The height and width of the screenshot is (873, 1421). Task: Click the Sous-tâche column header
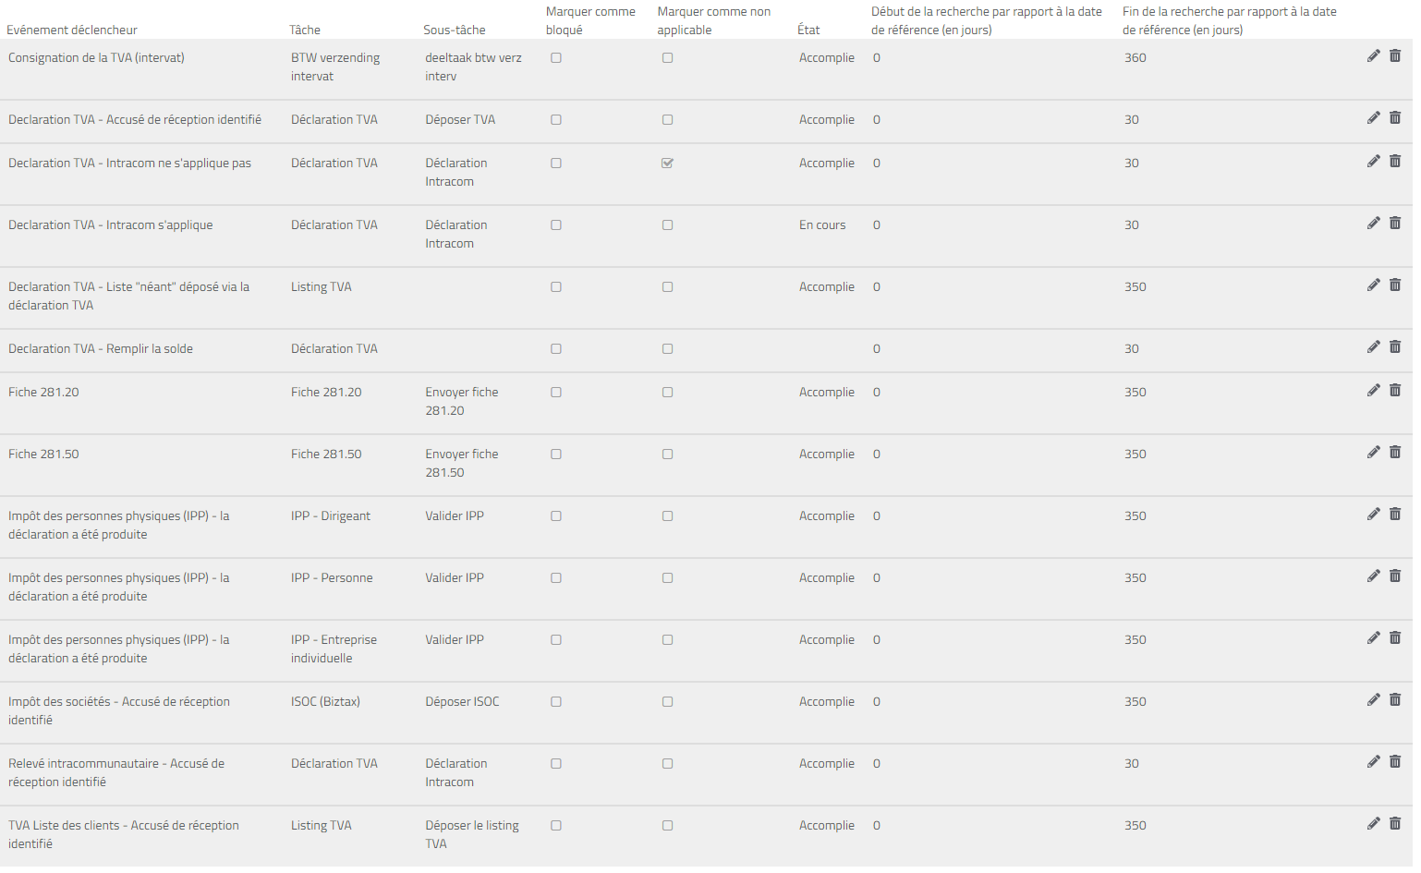tap(454, 30)
